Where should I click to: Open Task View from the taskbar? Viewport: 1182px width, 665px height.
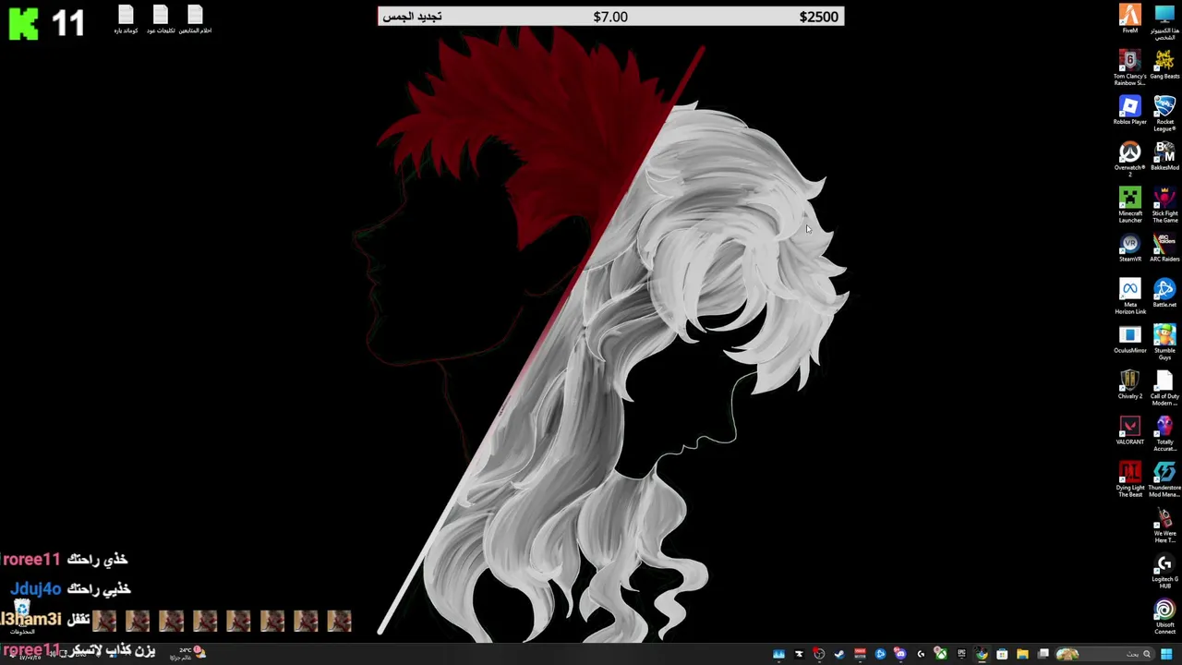pyautogui.click(x=1043, y=654)
